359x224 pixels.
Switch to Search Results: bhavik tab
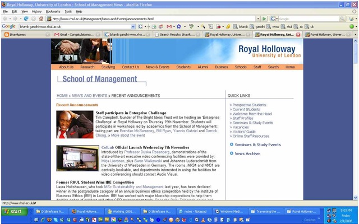tap(177, 35)
